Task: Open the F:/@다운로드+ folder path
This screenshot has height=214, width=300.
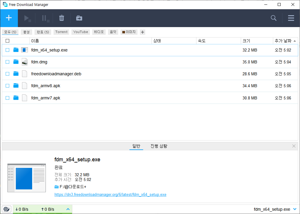Action: [x=73, y=187]
